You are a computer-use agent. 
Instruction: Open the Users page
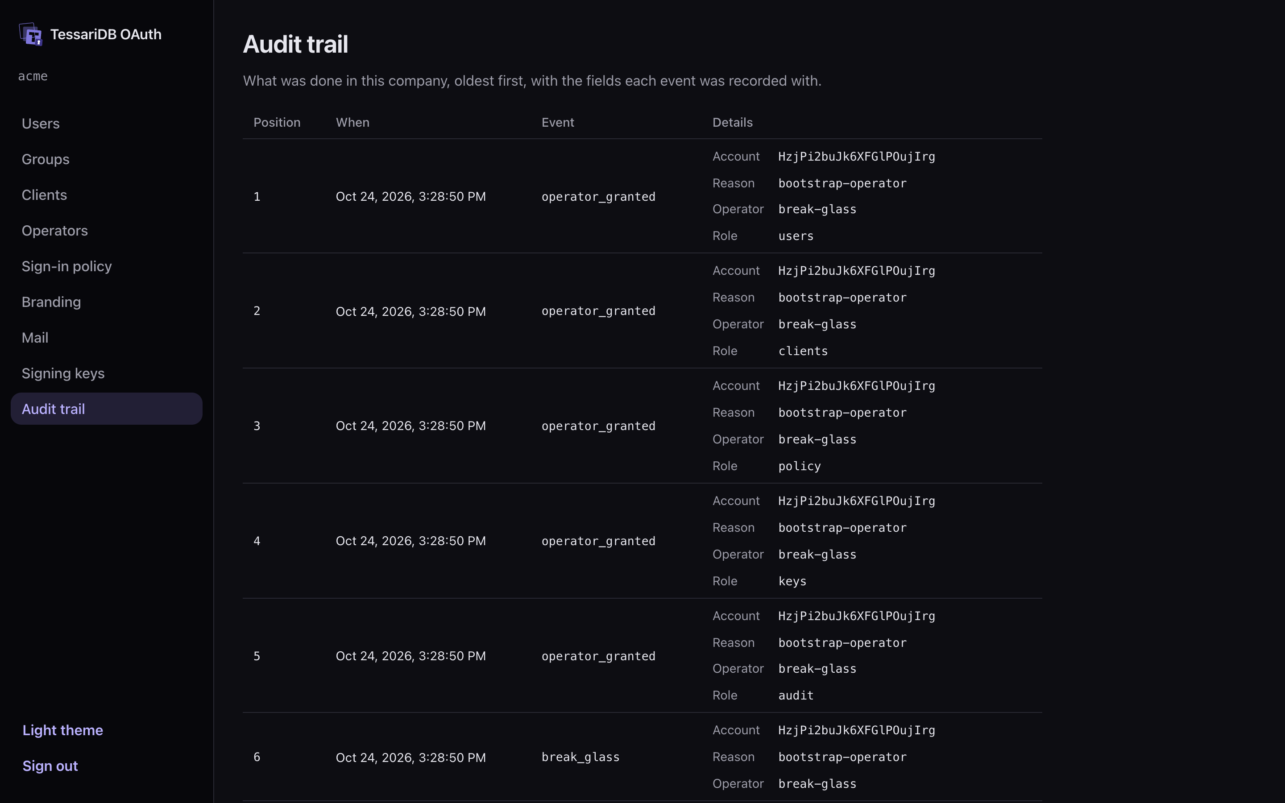106,124
